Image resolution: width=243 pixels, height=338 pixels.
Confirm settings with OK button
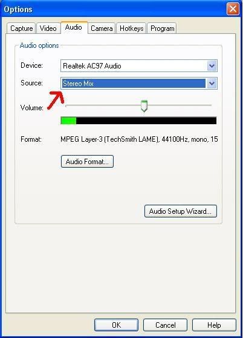[x=116, y=325]
